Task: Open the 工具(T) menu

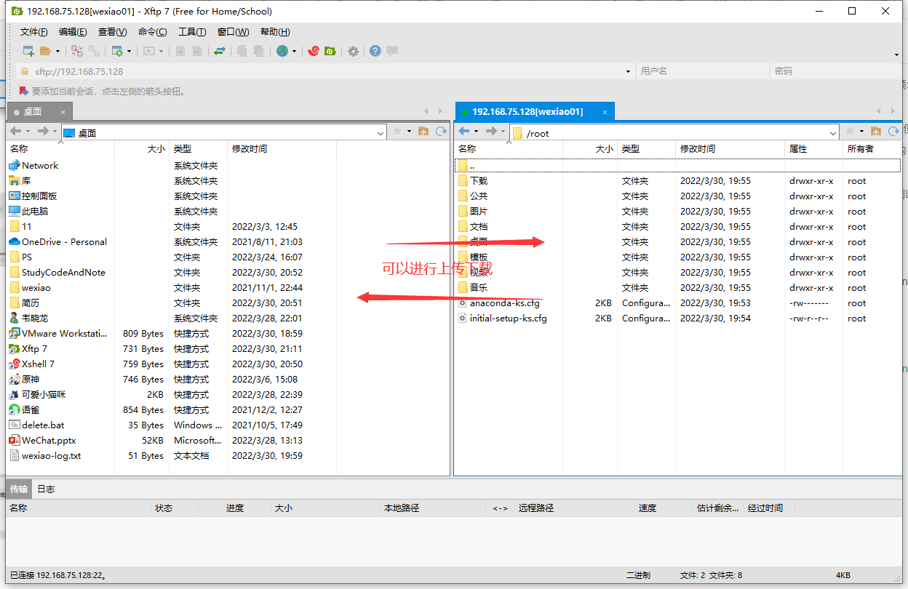Action: (x=192, y=32)
